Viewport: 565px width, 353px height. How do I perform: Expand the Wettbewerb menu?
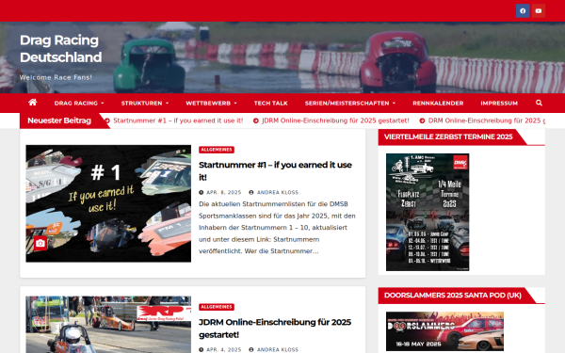(211, 103)
